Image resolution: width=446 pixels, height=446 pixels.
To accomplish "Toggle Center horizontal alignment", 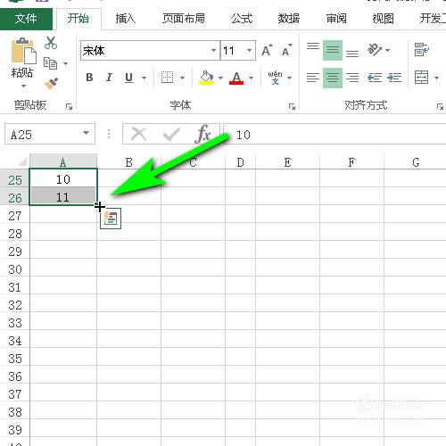I will [333, 78].
